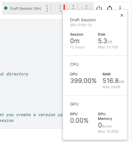Click the code cell with directory comment
The height and width of the screenshot is (142, 132).
pyautogui.click(x=31, y=74)
